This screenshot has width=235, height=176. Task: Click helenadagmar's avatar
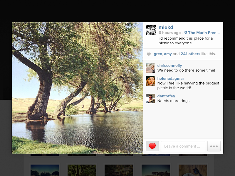click(150, 81)
